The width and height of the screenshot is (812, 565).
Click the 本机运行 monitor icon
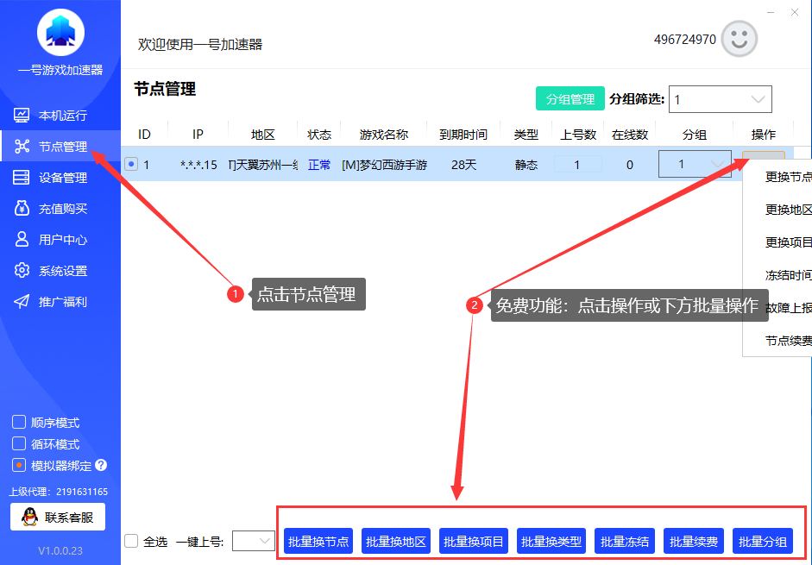22,115
